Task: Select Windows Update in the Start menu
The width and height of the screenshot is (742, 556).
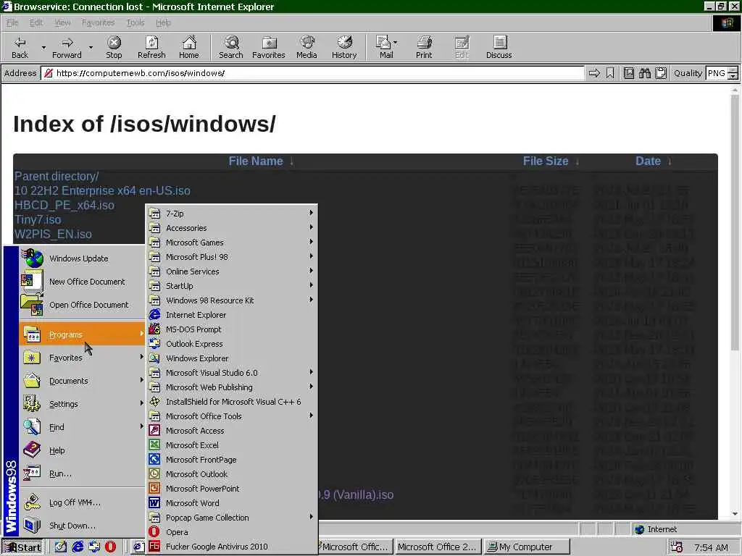Action: point(82,258)
